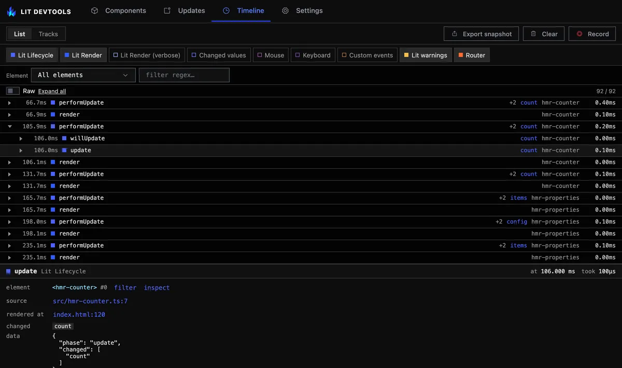Click blue square icon on update row
The height and width of the screenshot is (368, 622).
coord(65,150)
